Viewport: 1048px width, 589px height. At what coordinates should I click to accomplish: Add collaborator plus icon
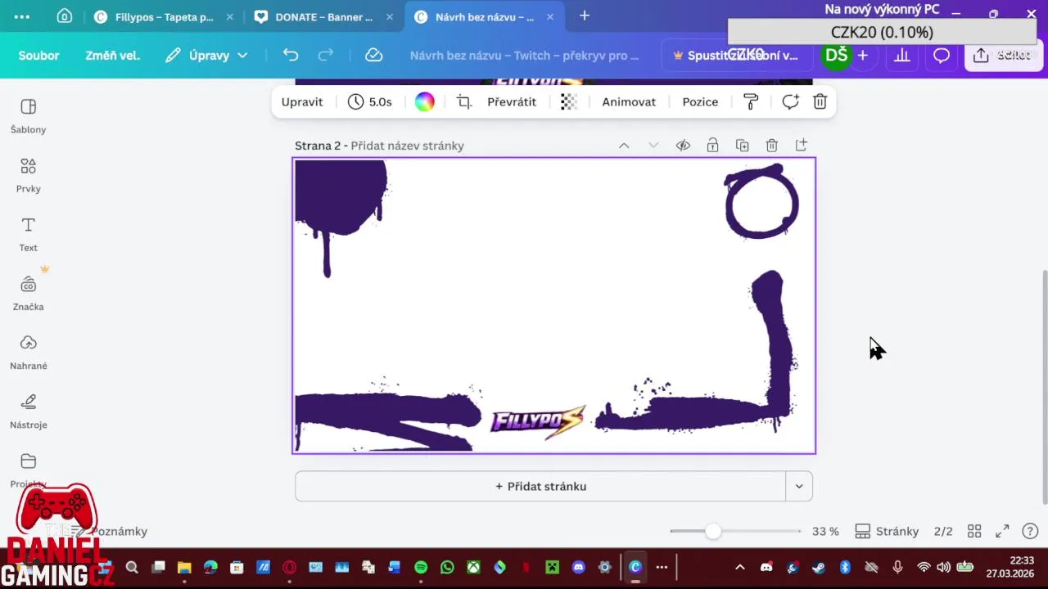(x=862, y=55)
